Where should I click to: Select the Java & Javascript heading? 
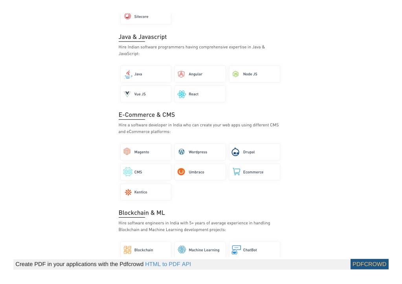143,37
